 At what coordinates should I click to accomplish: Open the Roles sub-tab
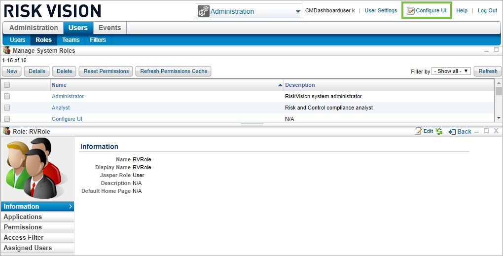[43, 40]
